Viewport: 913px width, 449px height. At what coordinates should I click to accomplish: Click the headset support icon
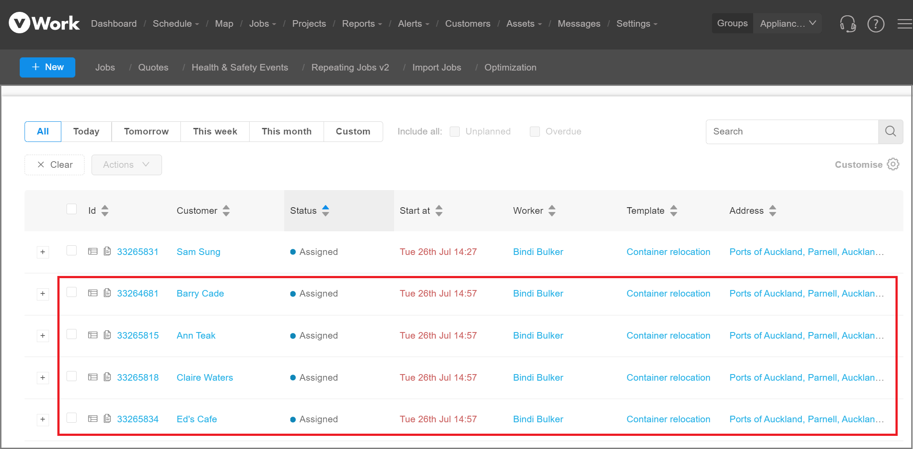[847, 24]
